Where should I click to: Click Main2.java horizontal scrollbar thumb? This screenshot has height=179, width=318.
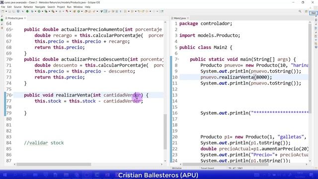click(225, 164)
